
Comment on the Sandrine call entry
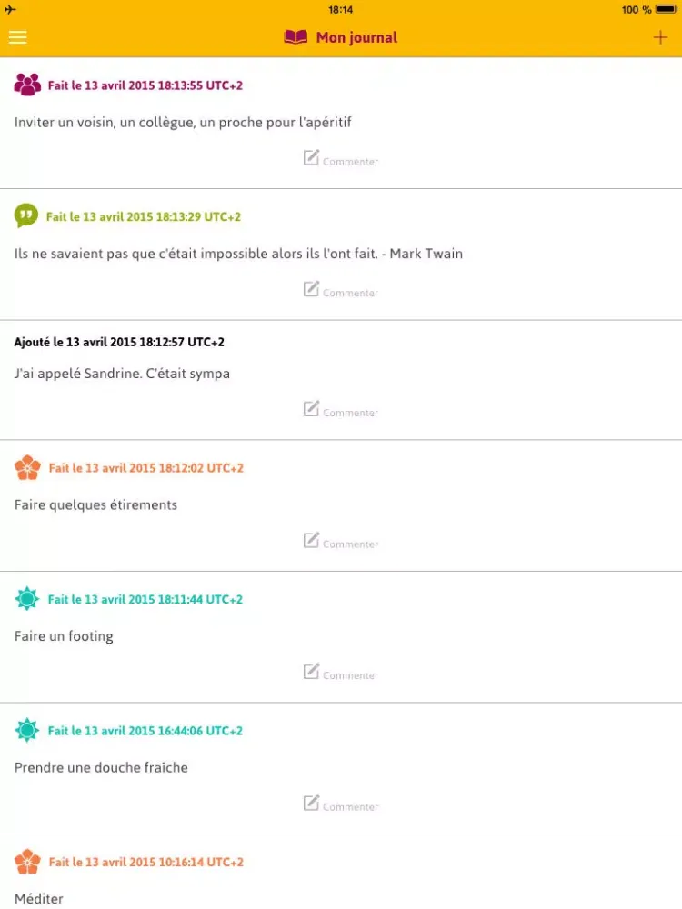tap(341, 410)
